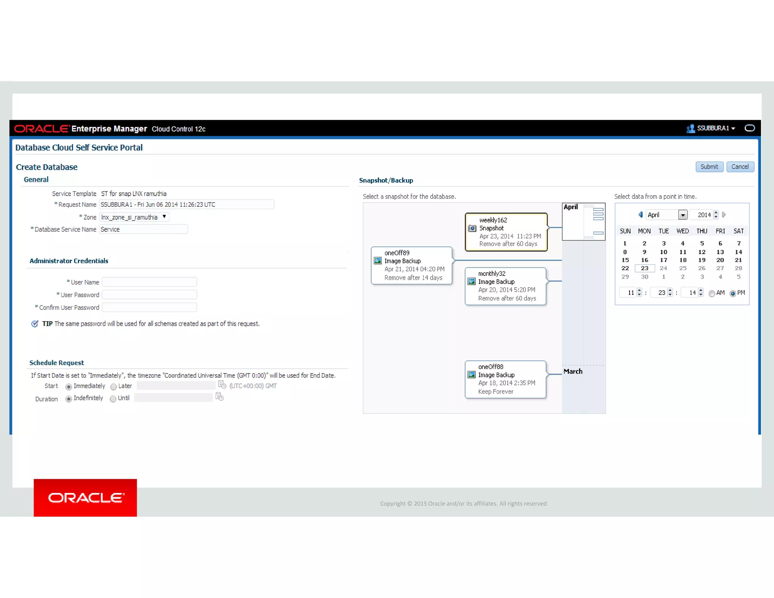Go to next month with right arrow
The width and height of the screenshot is (774, 598).
[724, 215]
